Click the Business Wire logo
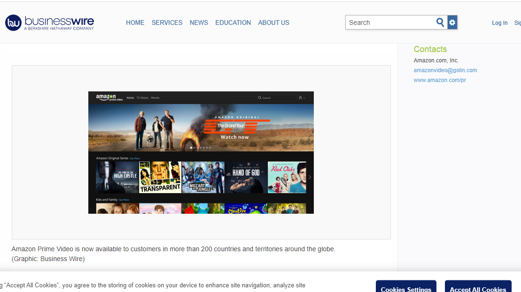Screen dimensions: 521x292 pyautogui.click(x=49, y=22)
